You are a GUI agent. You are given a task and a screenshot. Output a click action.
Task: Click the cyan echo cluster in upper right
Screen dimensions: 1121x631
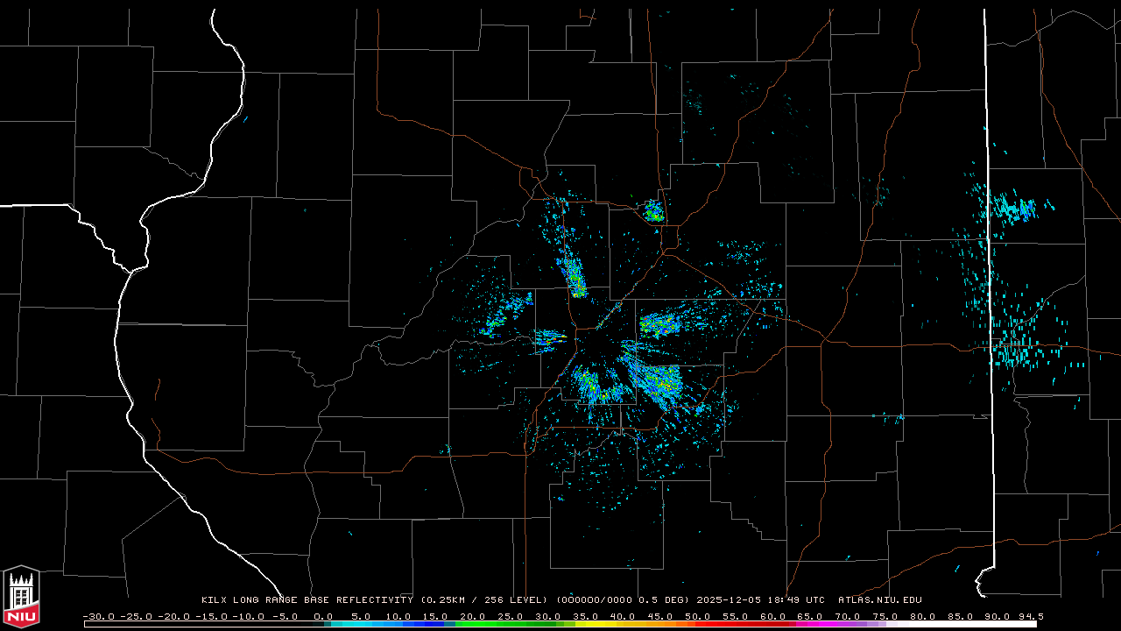(x=1014, y=208)
